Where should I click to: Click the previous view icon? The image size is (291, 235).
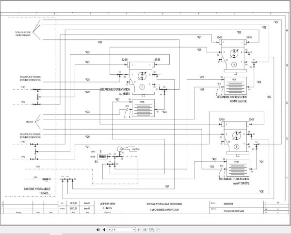(151, 230)
